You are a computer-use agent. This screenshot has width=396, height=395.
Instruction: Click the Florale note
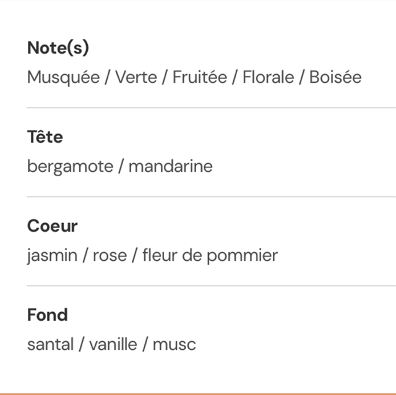tap(268, 77)
